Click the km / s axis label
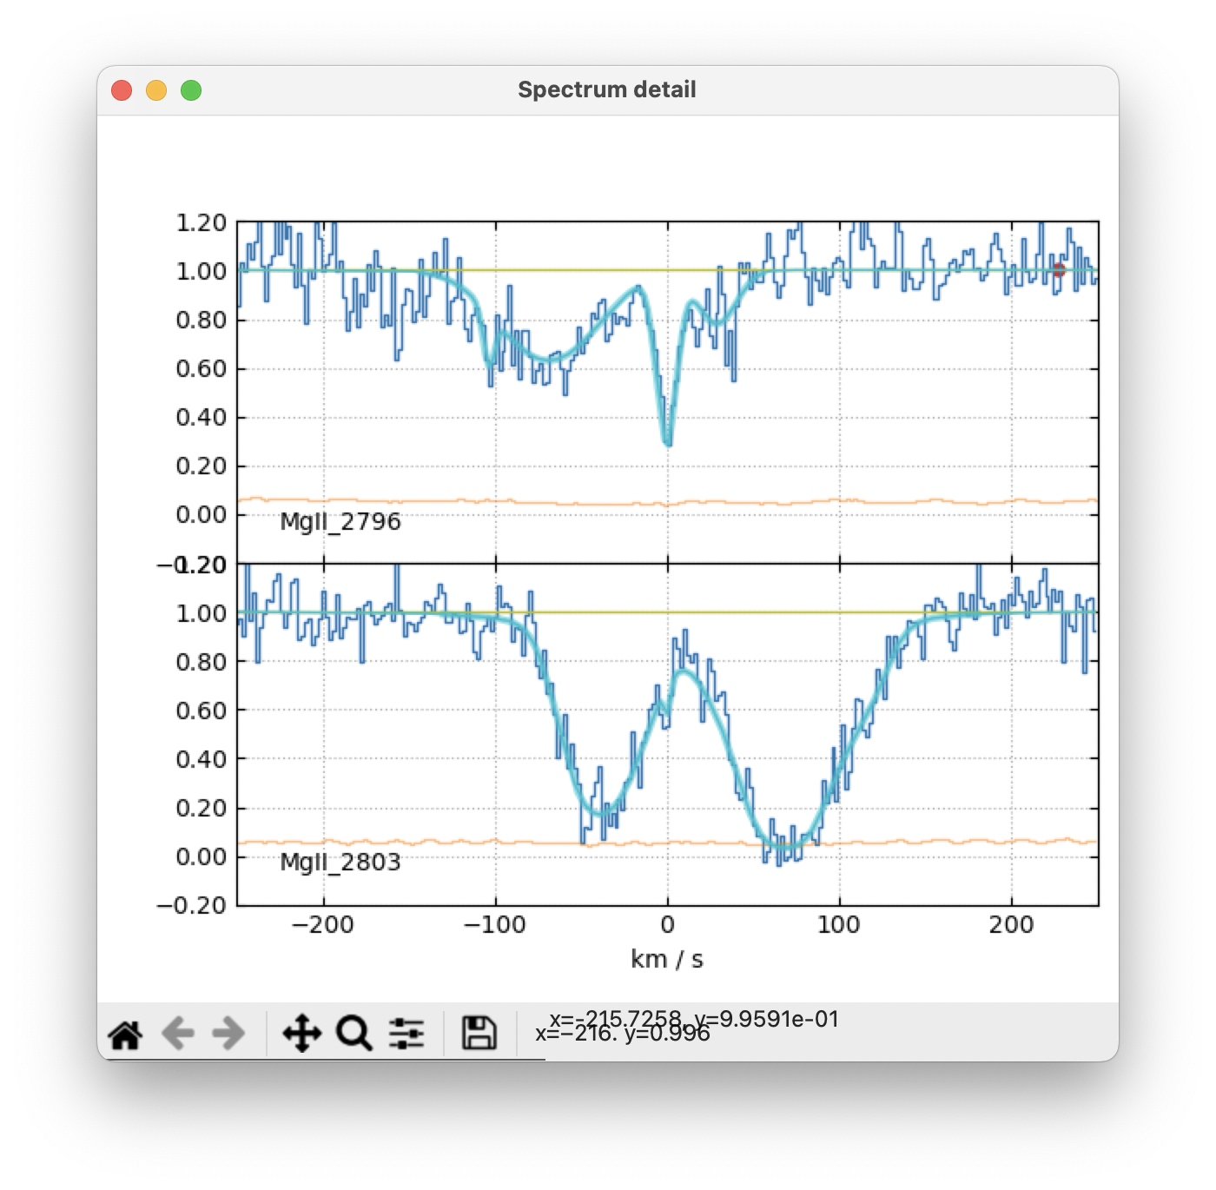The height and width of the screenshot is (1190, 1216). pos(667,959)
